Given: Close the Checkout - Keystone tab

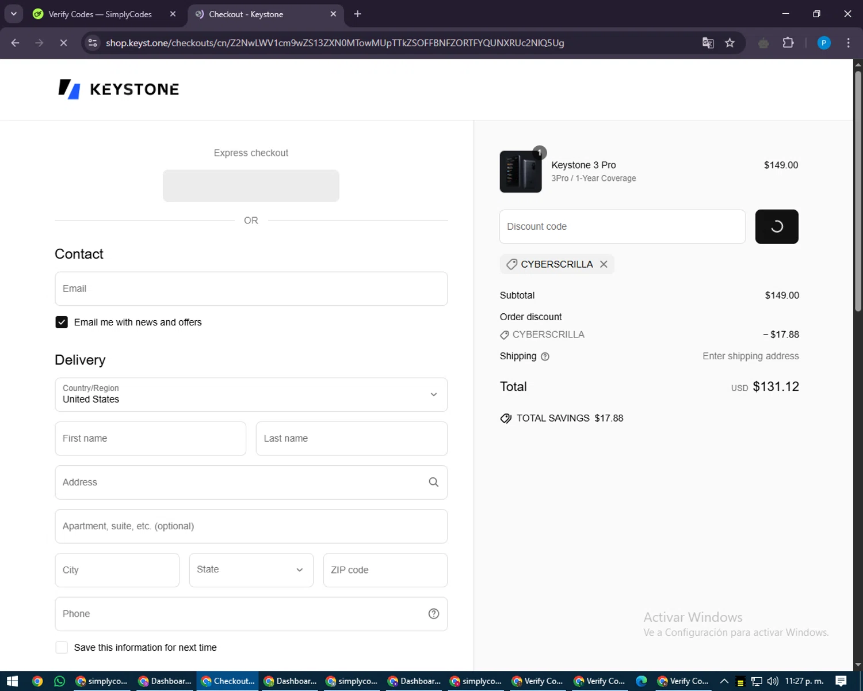Looking at the screenshot, I should click(333, 14).
